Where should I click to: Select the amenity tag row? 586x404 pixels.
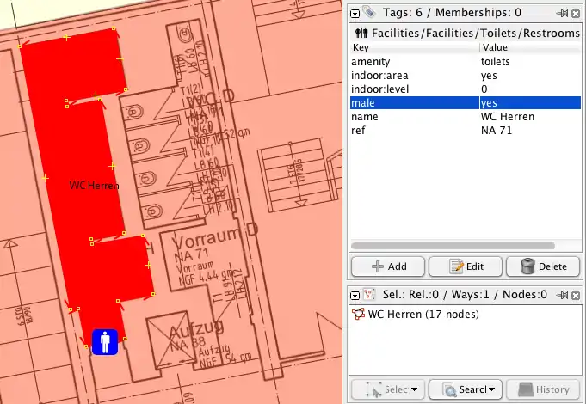tap(413, 62)
